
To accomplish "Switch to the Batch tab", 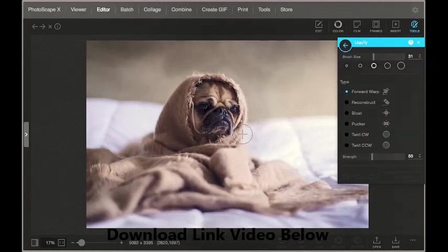I will (127, 9).
